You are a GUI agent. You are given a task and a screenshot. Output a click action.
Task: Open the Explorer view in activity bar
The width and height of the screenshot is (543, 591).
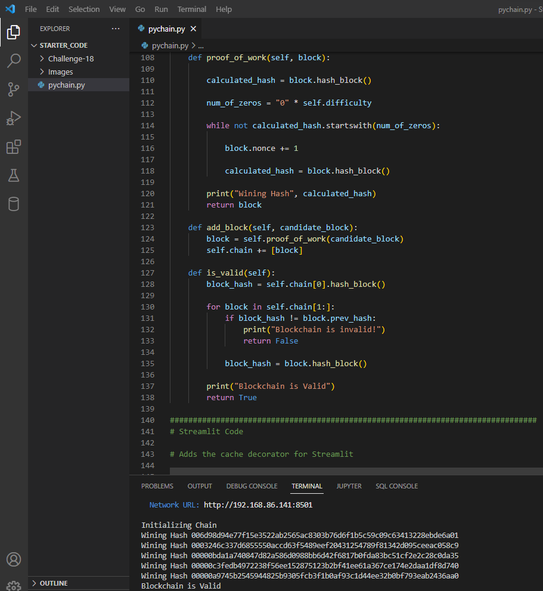pyautogui.click(x=14, y=32)
